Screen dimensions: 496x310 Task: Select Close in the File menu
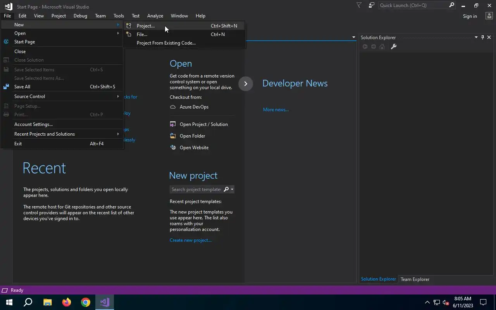pyautogui.click(x=62, y=52)
